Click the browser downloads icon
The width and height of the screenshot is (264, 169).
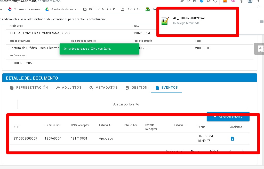coord(259,1)
